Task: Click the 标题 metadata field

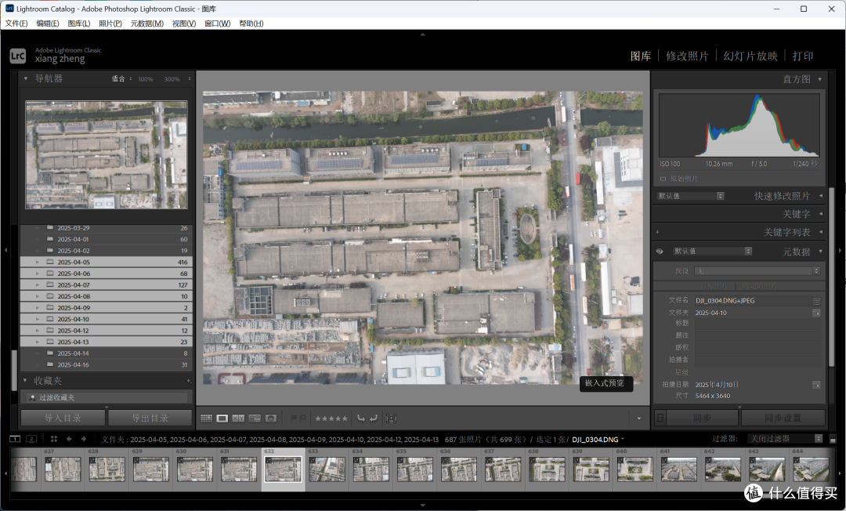Action: click(757, 324)
